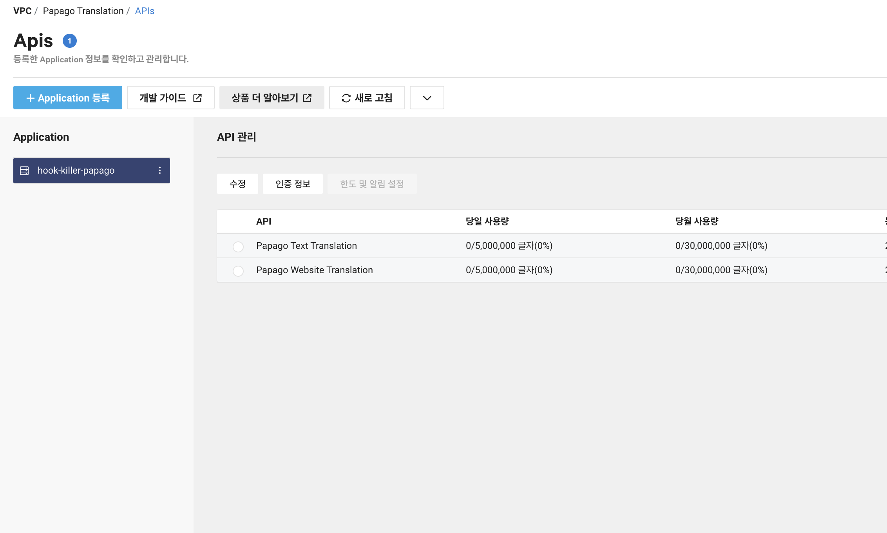Click the refresh icon on 새로 고침
Viewport: 887px width, 533px height.
tap(346, 98)
